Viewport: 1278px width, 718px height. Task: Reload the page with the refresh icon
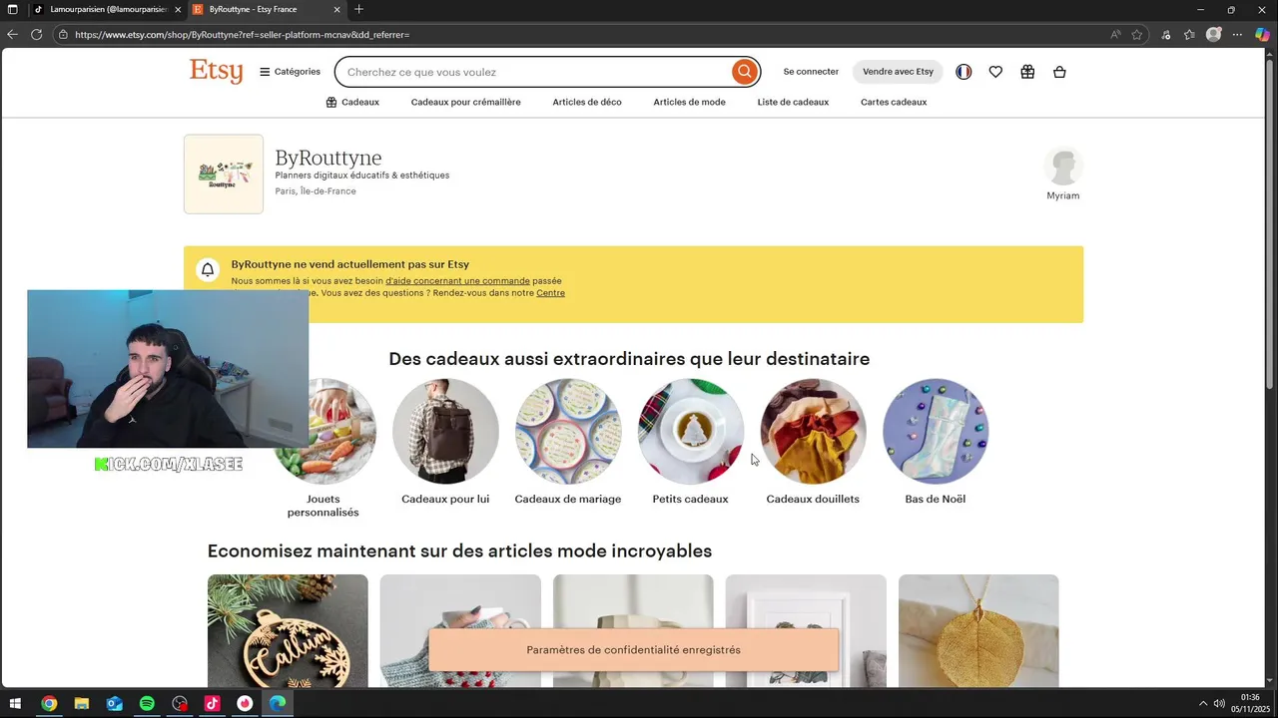pyautogui.click(x=36, y=34)
